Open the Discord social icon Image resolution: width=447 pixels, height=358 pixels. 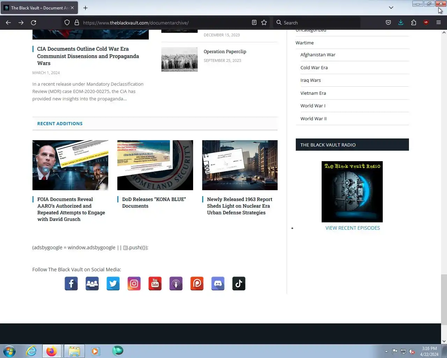218,284
